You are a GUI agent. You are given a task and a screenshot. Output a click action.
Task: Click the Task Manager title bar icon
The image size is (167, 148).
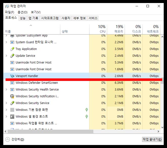pos(7,6)
